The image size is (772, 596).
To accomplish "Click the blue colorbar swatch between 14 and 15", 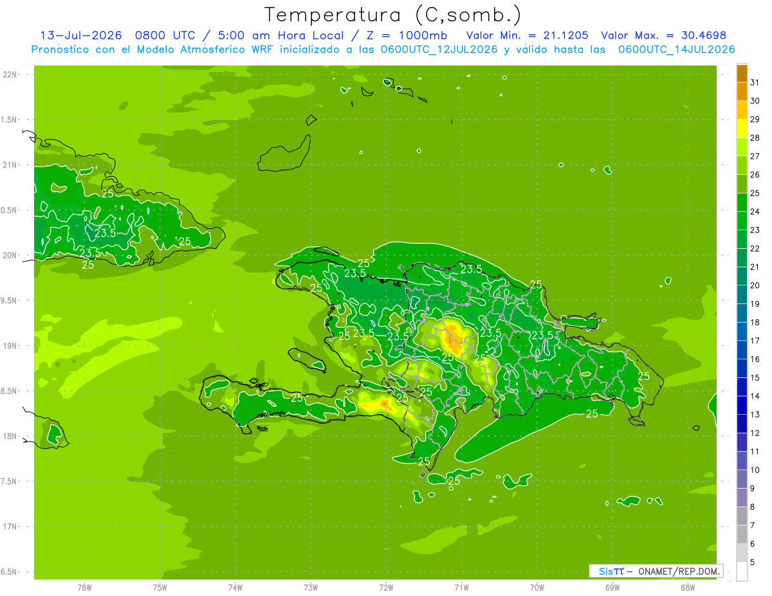I will (742, 388).
